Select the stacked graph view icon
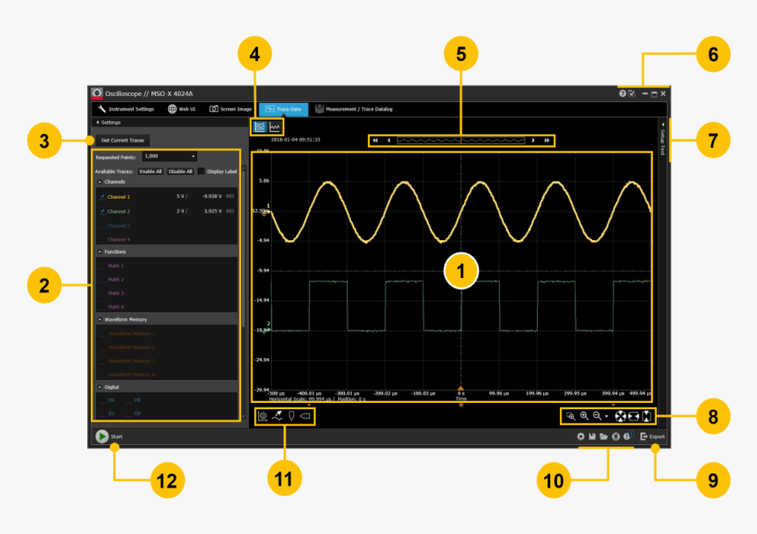This screenshot has height=534, width=757. click(x=260, y=127)
